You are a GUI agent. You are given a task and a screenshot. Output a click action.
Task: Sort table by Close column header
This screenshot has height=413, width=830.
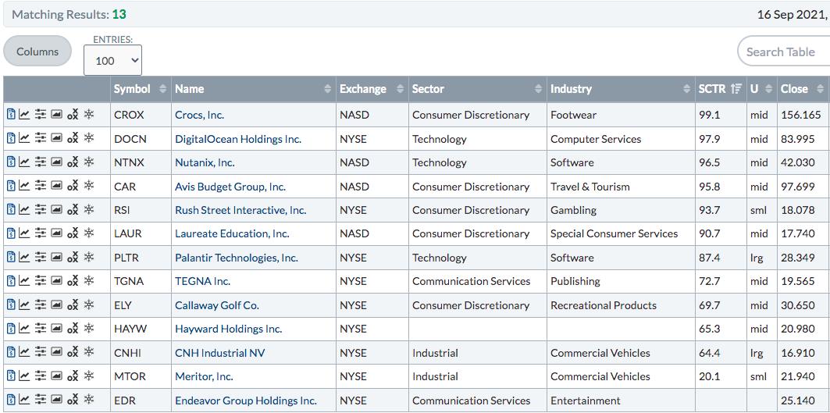click(803, 89)
